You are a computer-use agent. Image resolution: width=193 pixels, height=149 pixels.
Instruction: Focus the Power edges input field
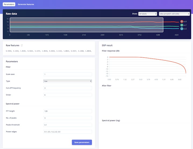point(67,132)
